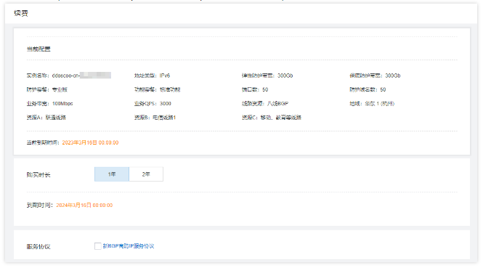Click the 当前配置 section heading
The width and height of the screenshot is (483, 268).
click(x=38, y=49)
